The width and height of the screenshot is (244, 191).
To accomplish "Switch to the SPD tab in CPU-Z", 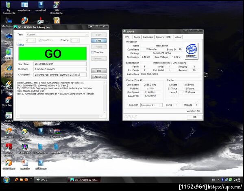I will [x=168, y=37].
